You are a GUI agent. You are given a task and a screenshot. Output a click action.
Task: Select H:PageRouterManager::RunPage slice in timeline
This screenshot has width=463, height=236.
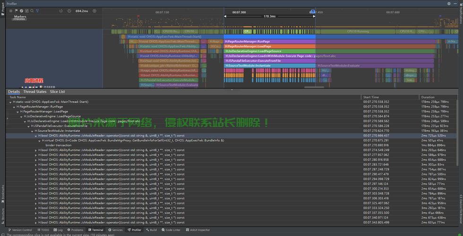[x=270, y=42]
